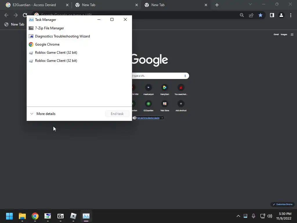Image resolution: width=297 pixels, height=223 pixels.
Task: Open Images link on Google page
Action: coord(284,35)
